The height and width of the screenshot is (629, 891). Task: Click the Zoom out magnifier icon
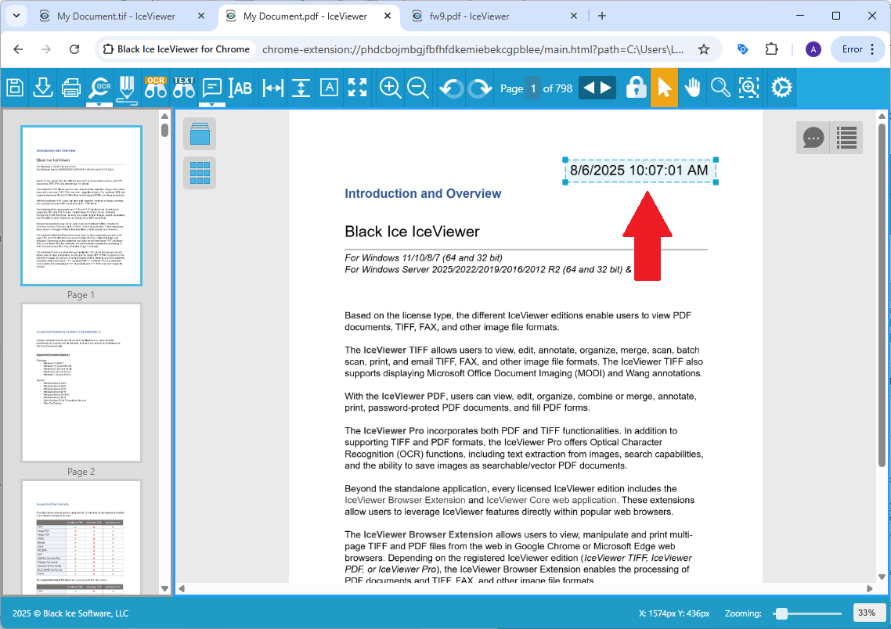tap(417, 88)
